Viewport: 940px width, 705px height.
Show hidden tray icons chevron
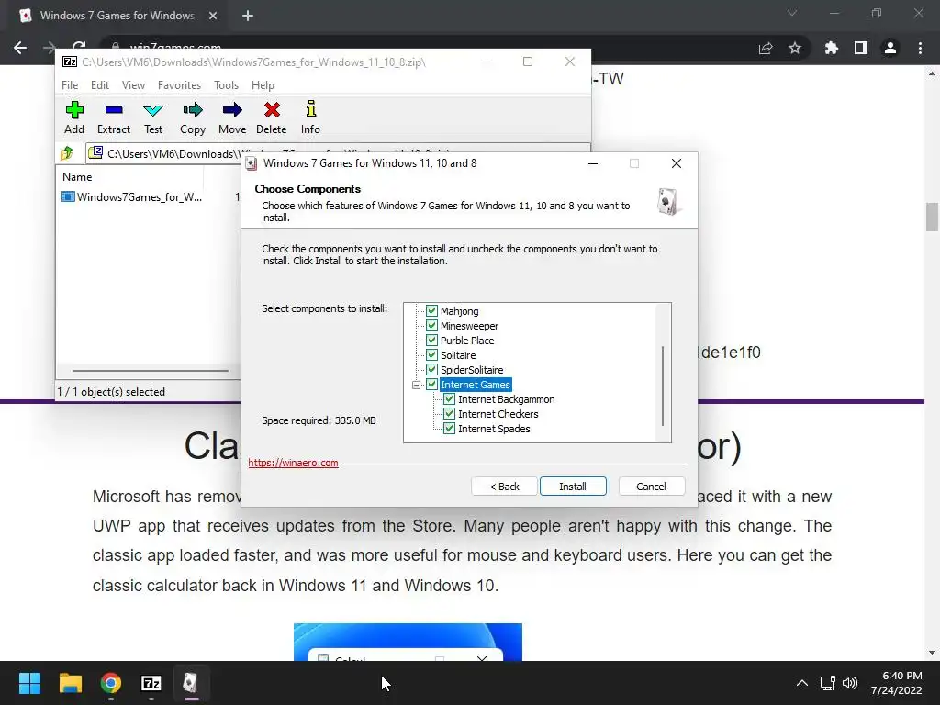click(801, 683)
